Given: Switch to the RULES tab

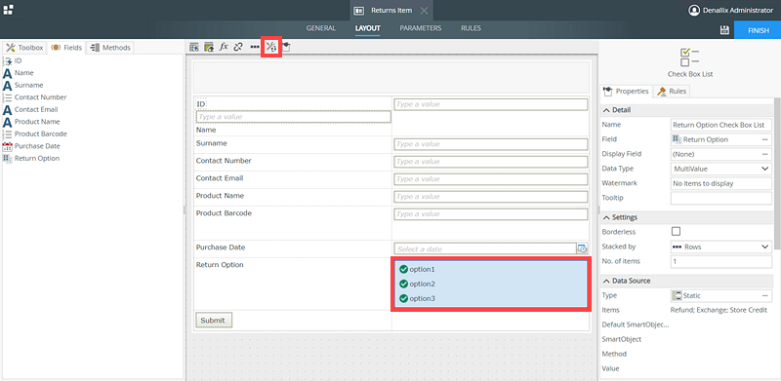Looking at the screenshot, I should pos(471,28).
